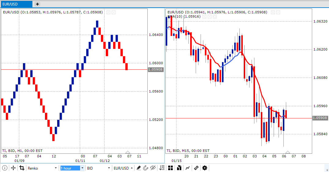329x172 pixels.
Task: Click the 01/09 date label
Action: (x=19, y=161)
